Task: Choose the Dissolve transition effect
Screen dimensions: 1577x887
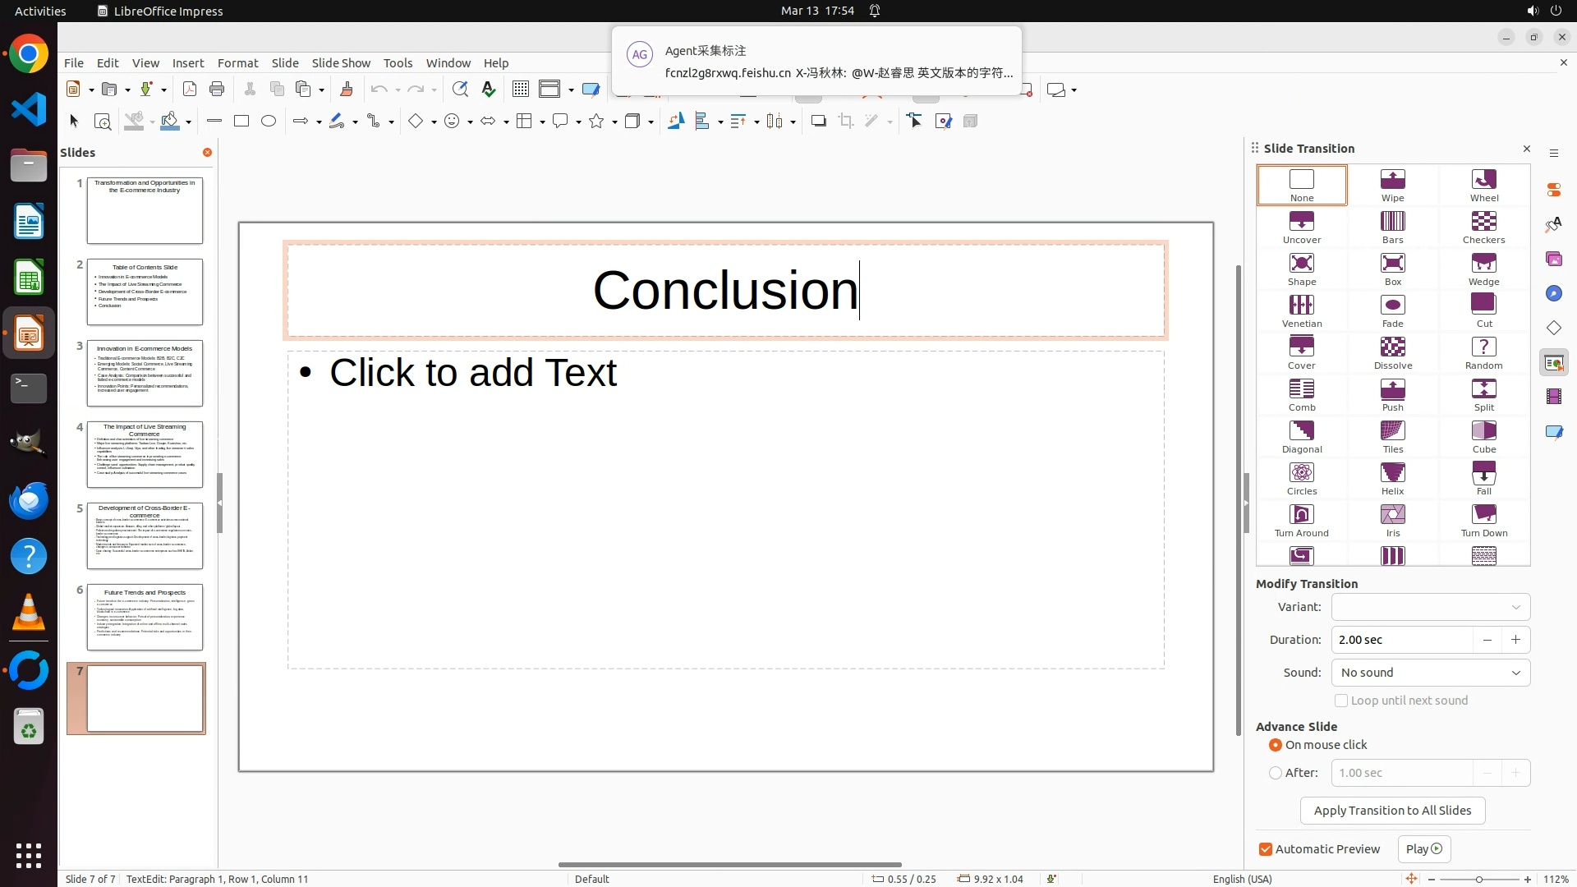Action: click(1392, 352)
